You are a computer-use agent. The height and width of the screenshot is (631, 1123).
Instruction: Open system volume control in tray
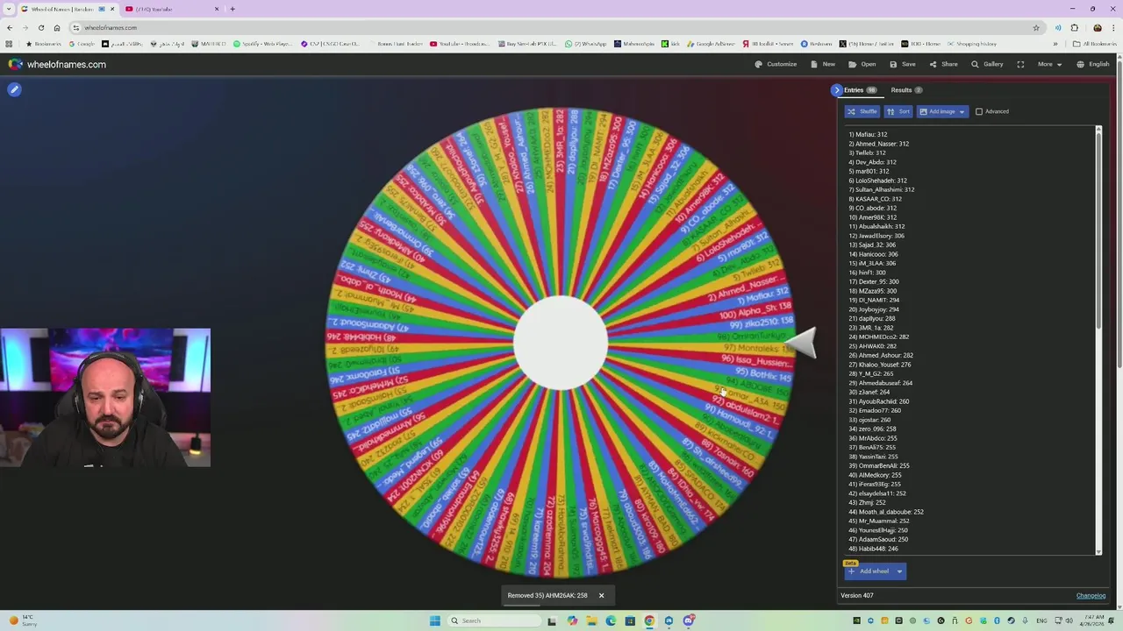1070,620
